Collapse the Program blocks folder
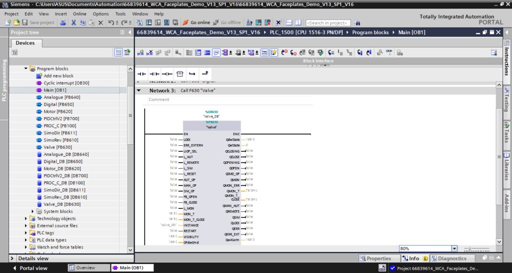The height and width of the screenshot is (273, 512). click(x=26, y=69)
